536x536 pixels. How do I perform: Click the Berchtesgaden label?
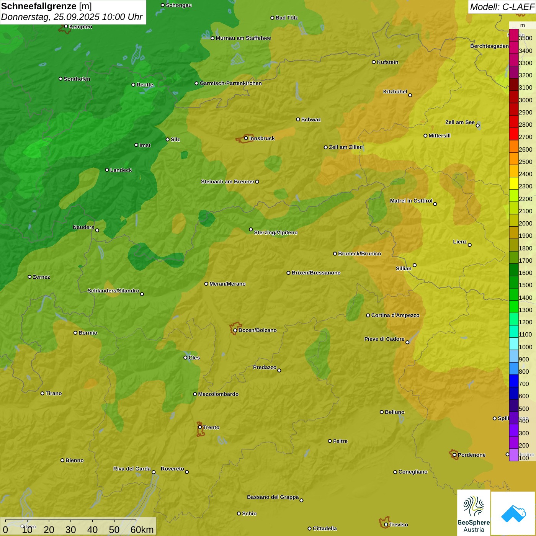[x=489, y=46]
